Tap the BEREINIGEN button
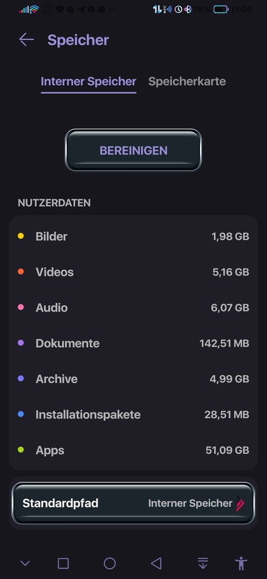267x579 pixels. click(133, 150)
